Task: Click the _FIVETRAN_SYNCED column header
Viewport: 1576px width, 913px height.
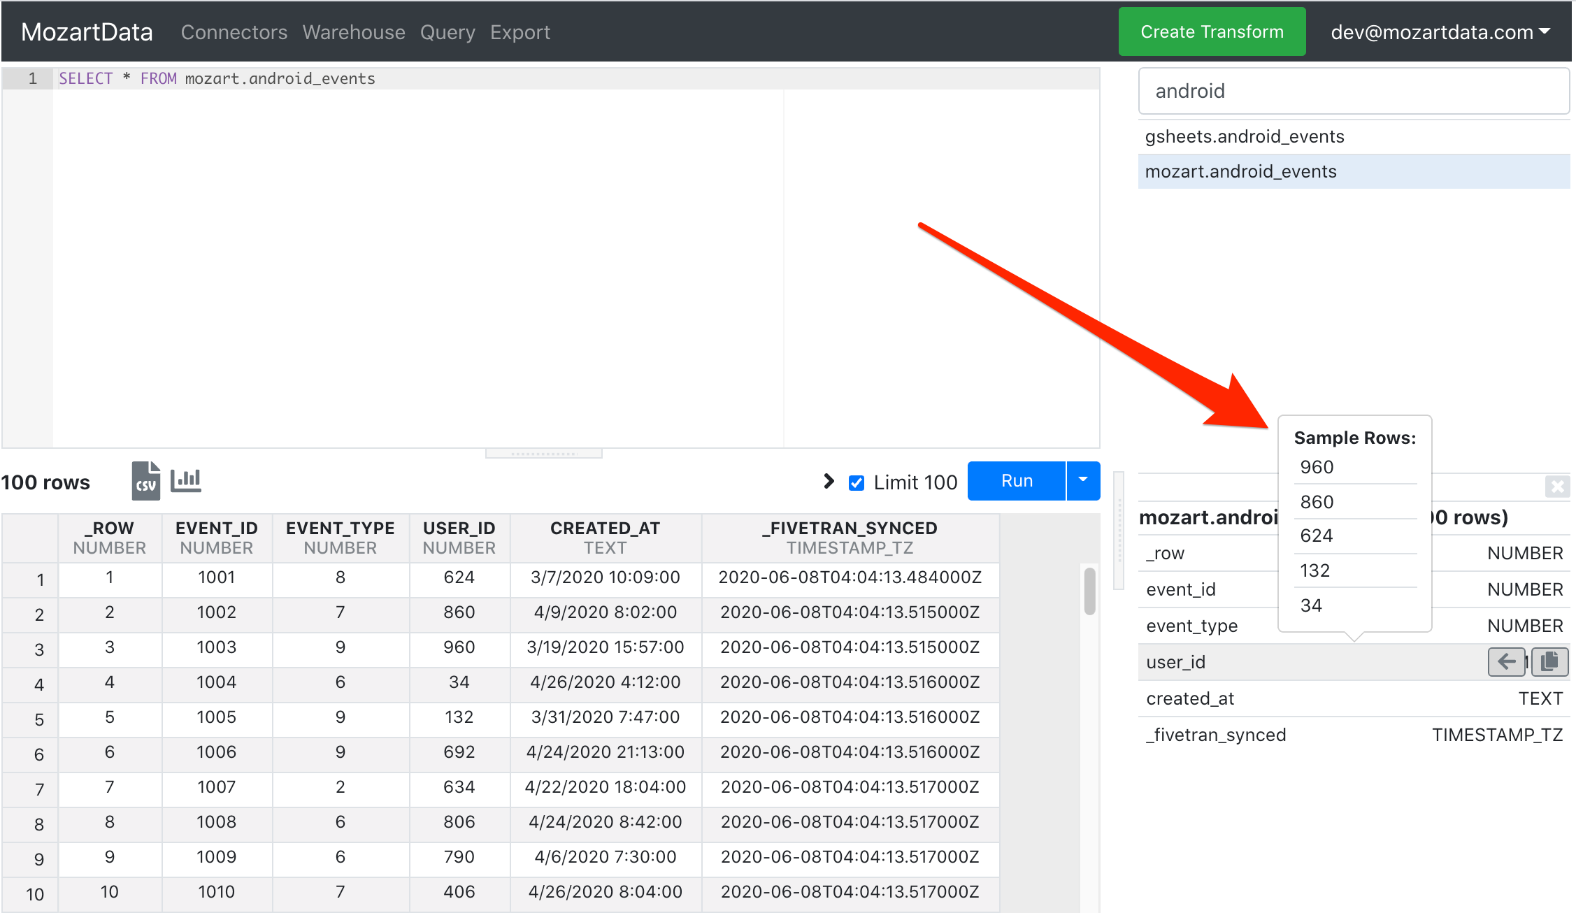Action: point(850,538)
